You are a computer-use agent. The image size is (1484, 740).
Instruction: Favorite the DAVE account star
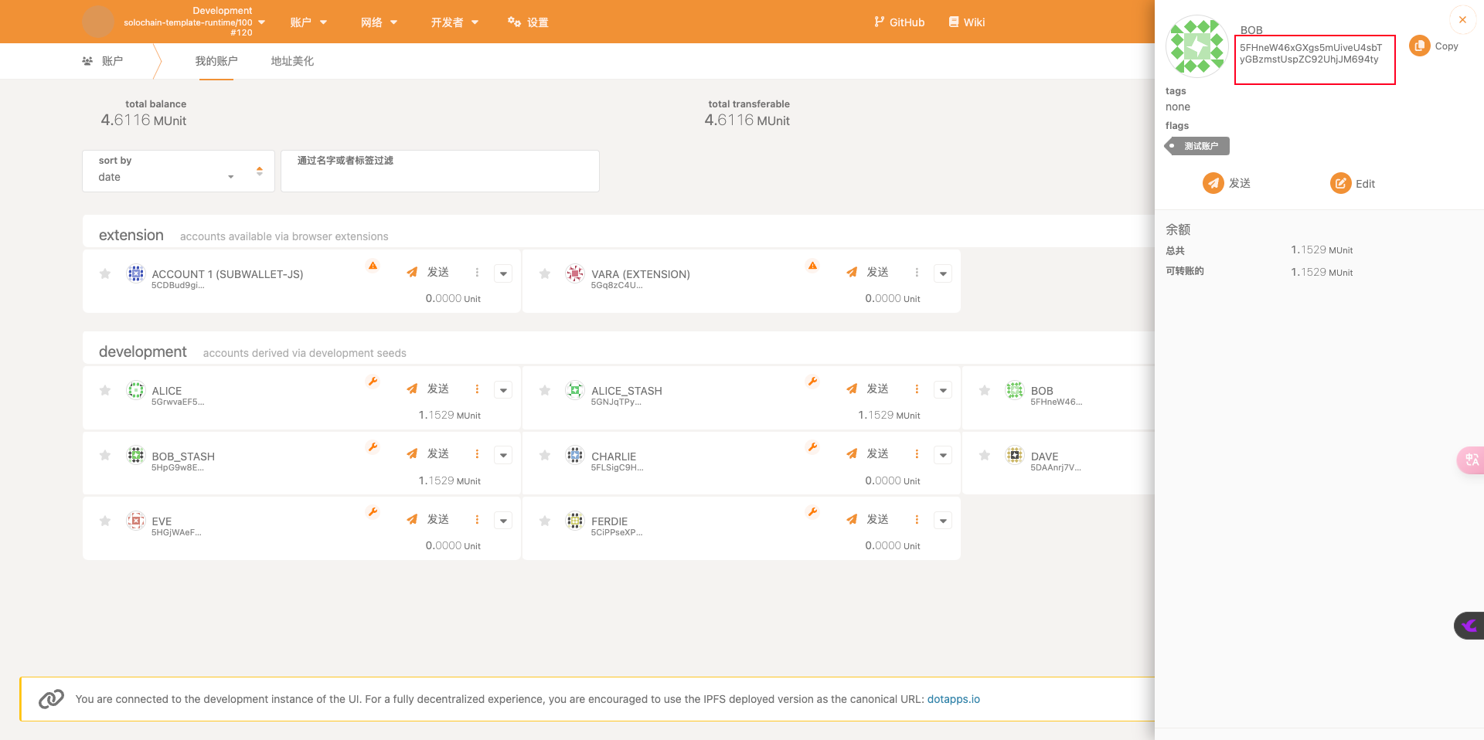coord(985,456)
